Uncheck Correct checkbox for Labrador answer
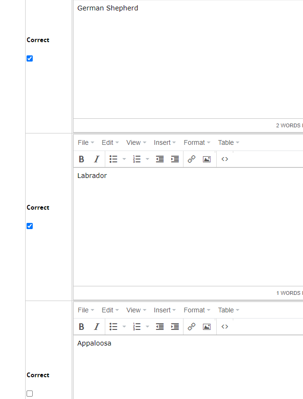Screen dimensions: 303x399 [30, 226]
